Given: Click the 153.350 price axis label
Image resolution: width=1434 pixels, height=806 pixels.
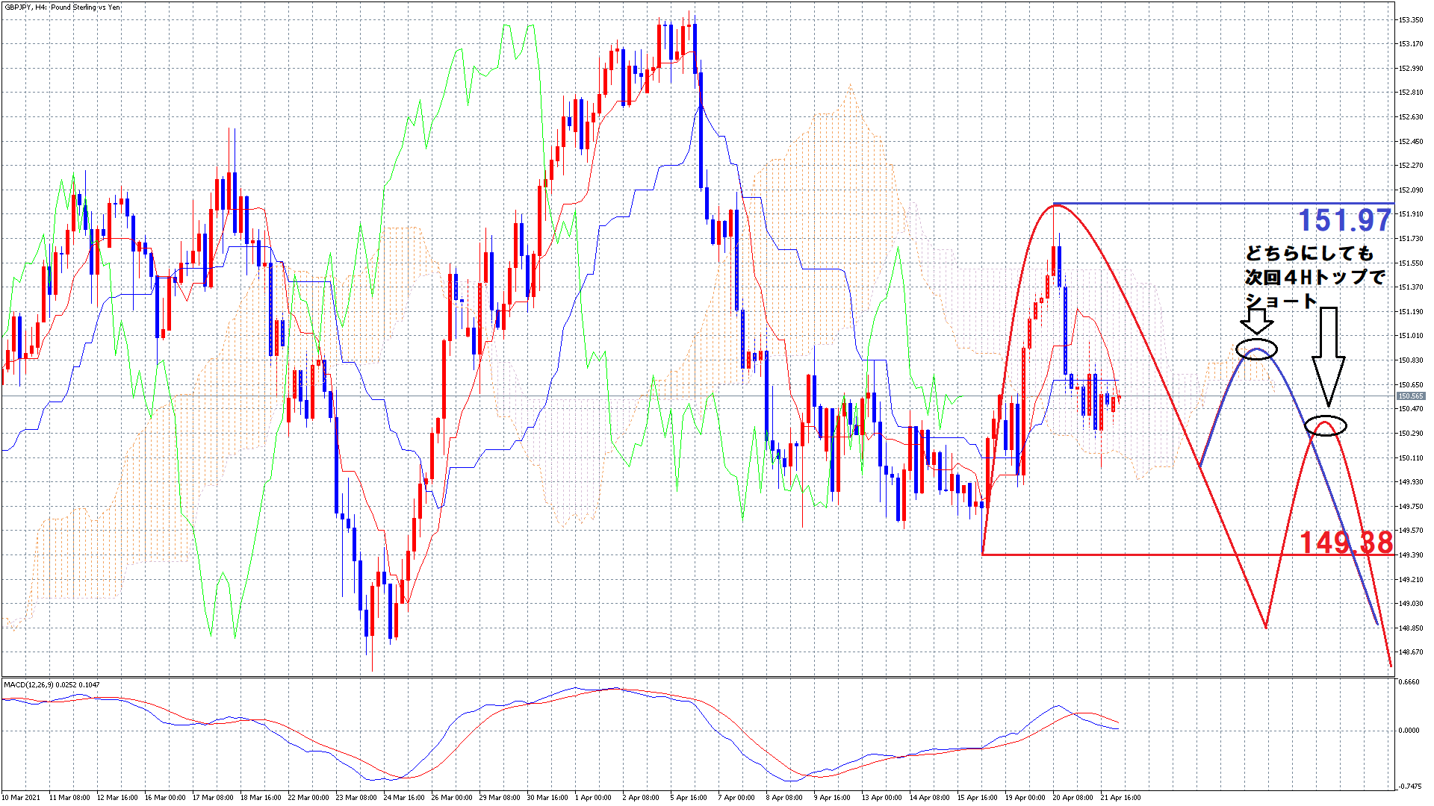Looking at the screenshot, I should (1411, 20).
